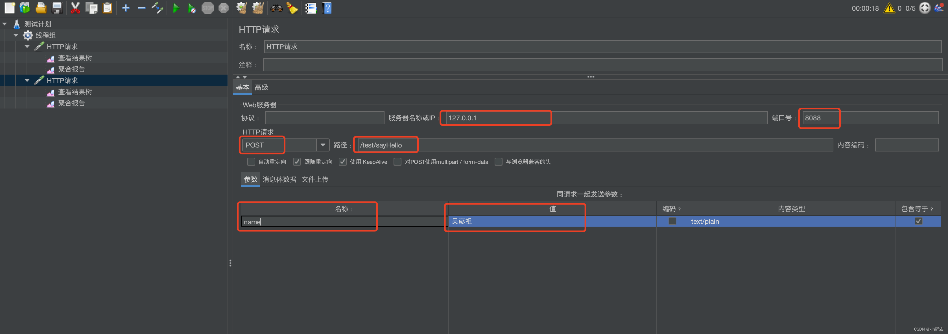Uncheck 包含等于 for the name parameter row
This screenshot has height=334, width=948.
coord(919,221)
